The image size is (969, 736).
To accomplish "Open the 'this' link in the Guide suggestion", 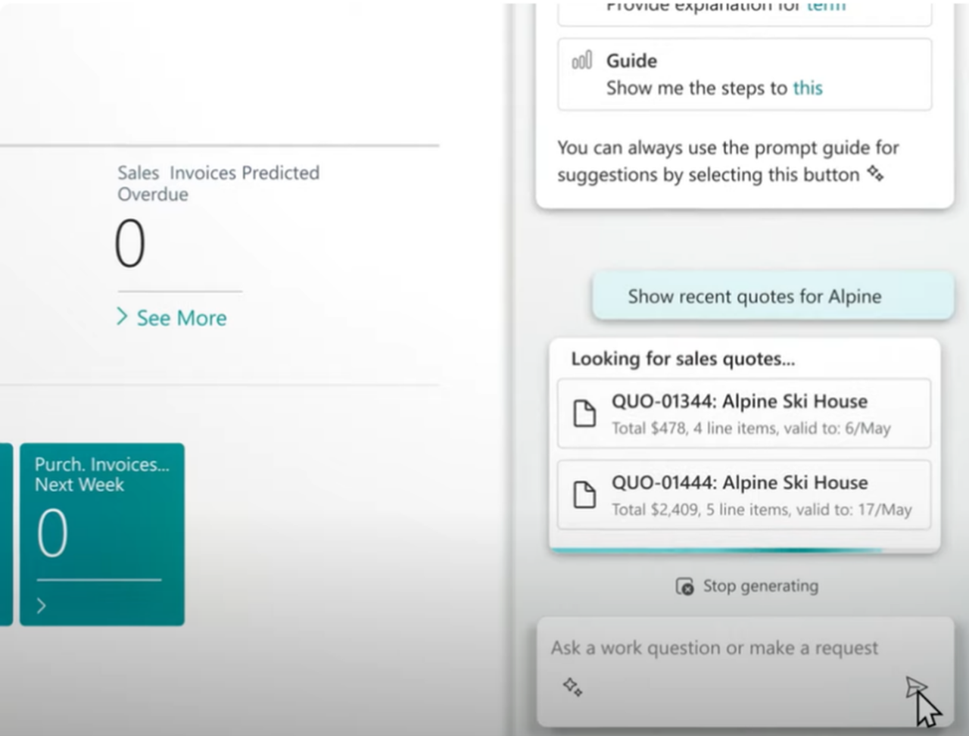I will 807,88.
